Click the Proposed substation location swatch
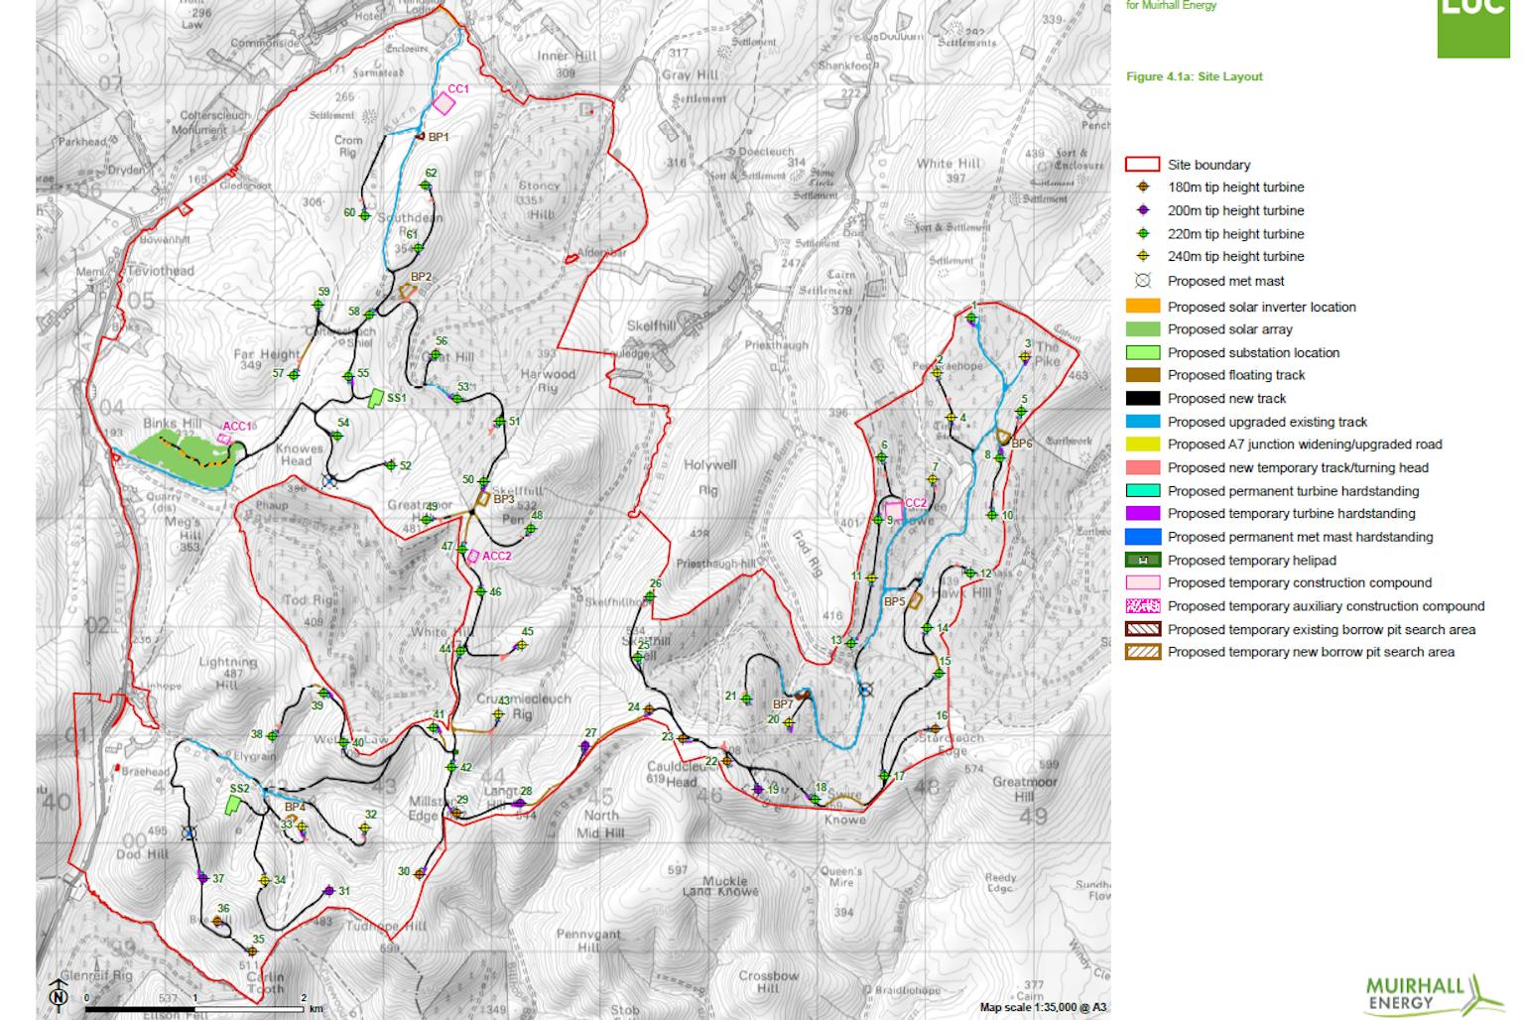This screenshot has height=1020, width=1524. [x=1142, y=352]
